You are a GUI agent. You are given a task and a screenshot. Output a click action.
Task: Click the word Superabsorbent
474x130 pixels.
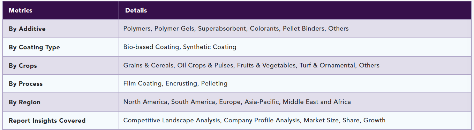coord(222,29)
